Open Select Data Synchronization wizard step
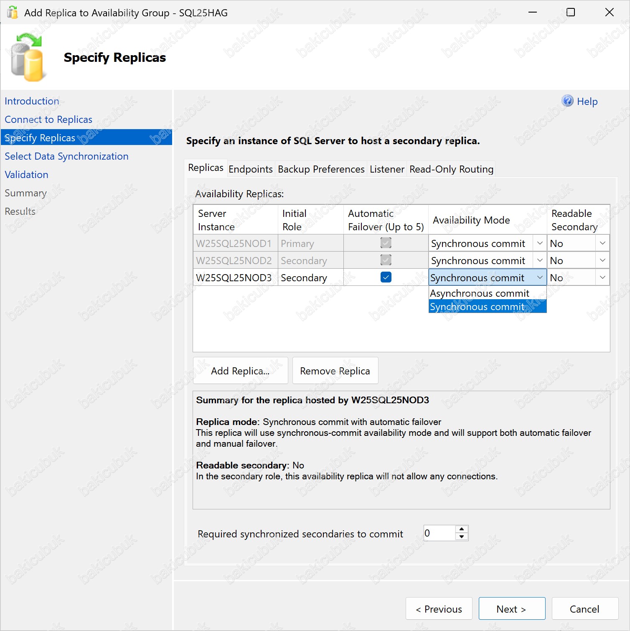This screenshot has width=630, height=631. click(66, 156)
